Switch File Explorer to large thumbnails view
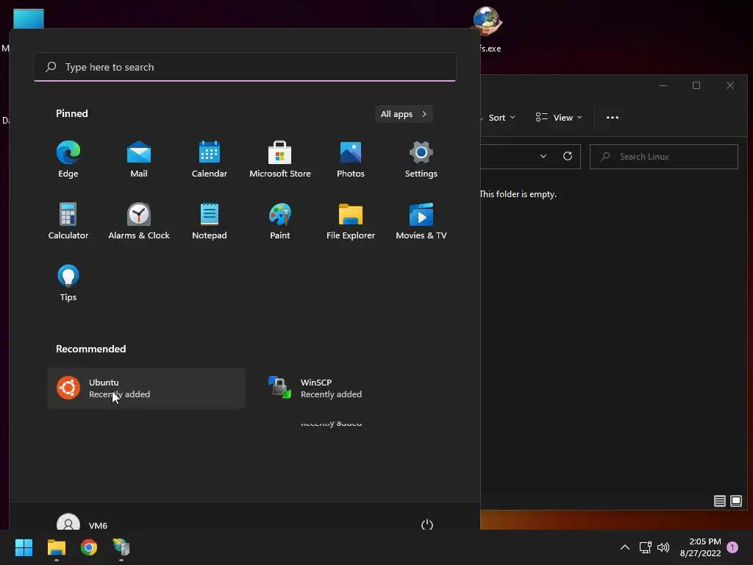 pos(735,501)
